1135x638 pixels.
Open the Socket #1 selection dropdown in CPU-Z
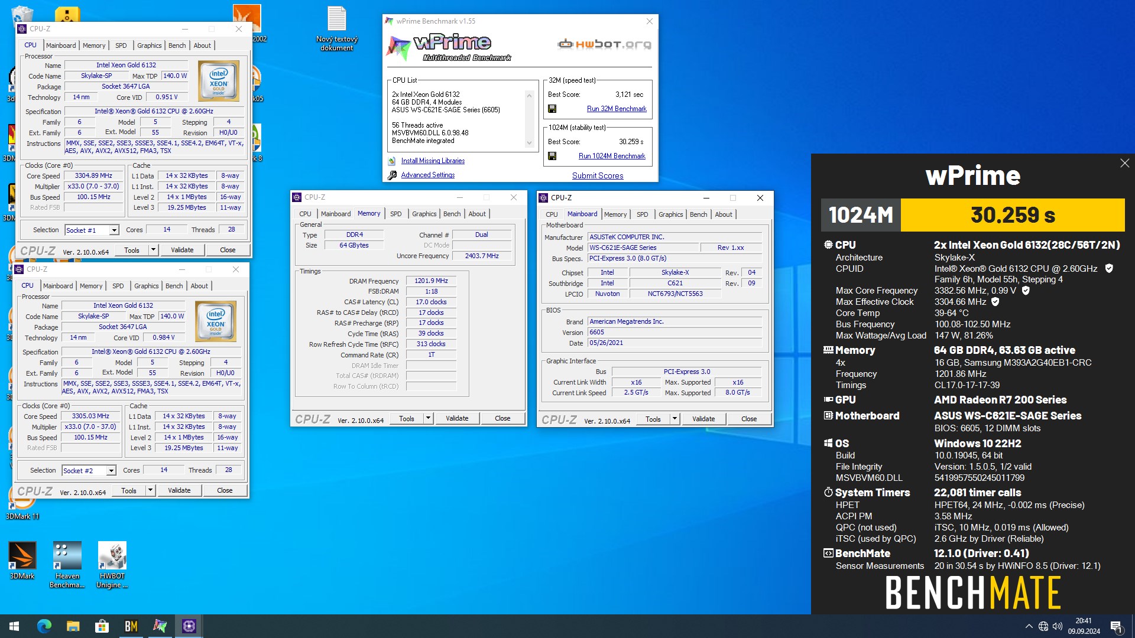[114, 230]
